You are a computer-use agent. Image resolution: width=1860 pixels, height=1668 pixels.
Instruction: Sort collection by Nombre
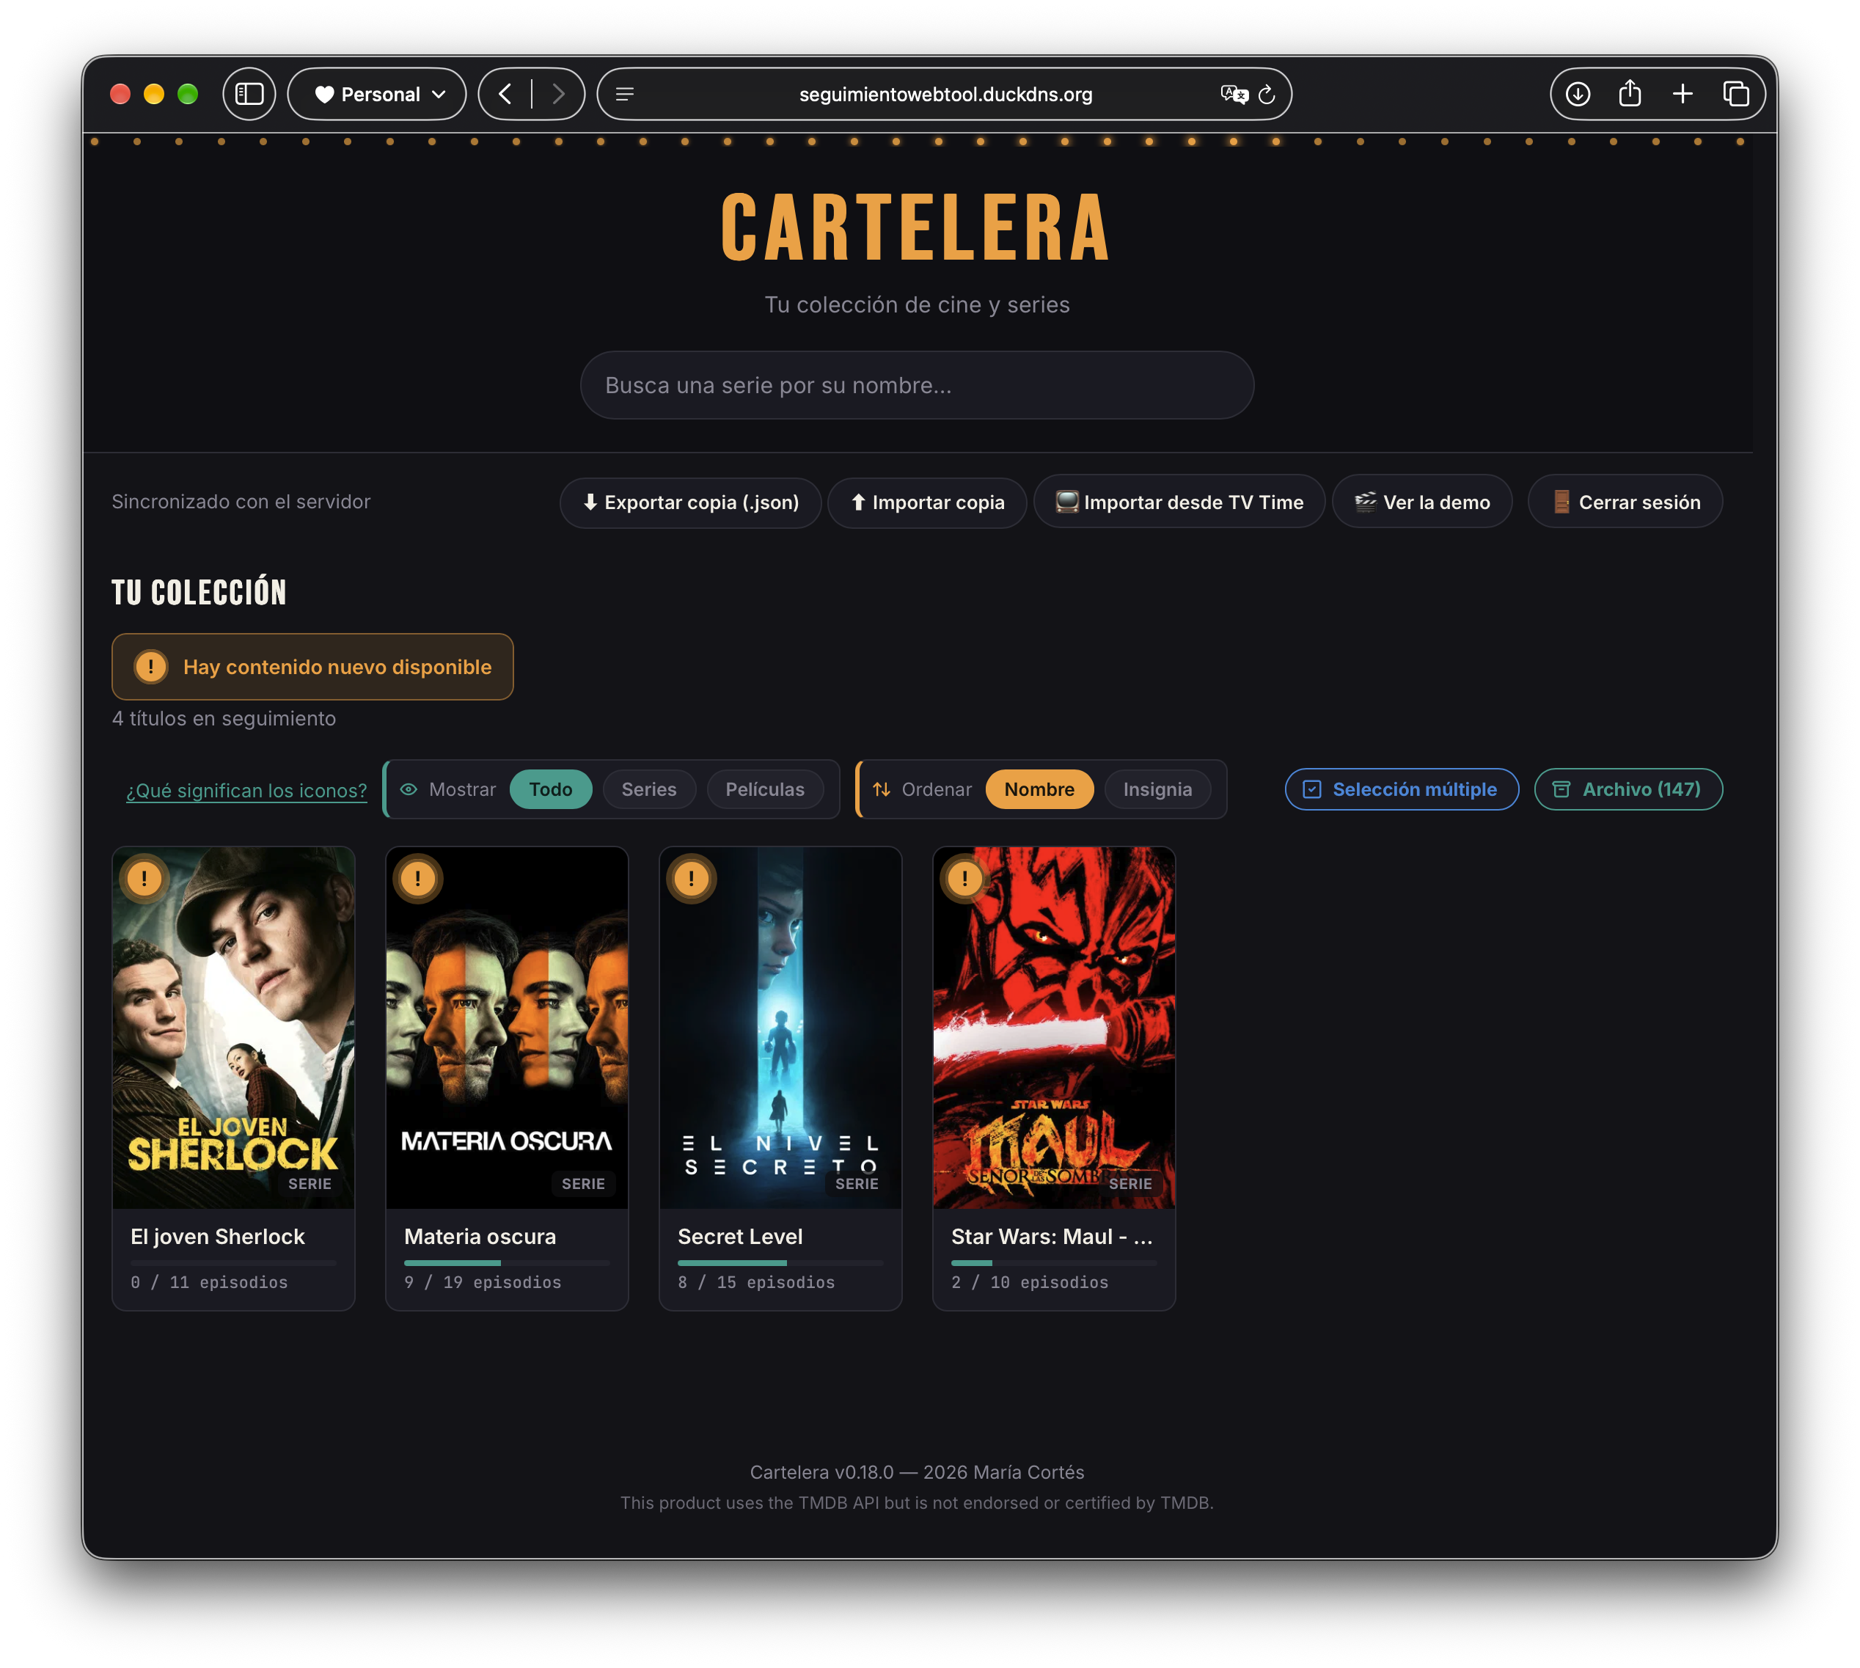point(1040,790)
